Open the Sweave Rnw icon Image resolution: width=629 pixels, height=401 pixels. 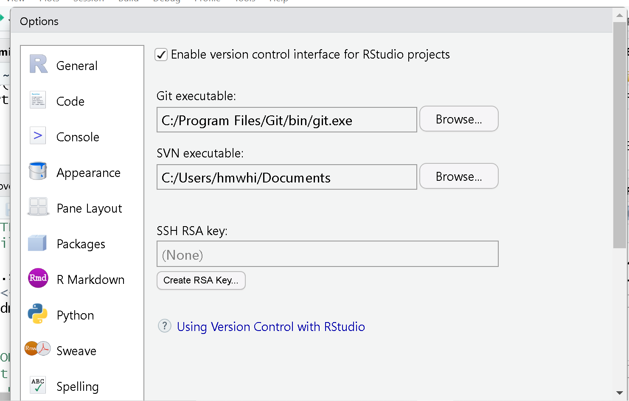pyautogui.click(x=37, y=348)
